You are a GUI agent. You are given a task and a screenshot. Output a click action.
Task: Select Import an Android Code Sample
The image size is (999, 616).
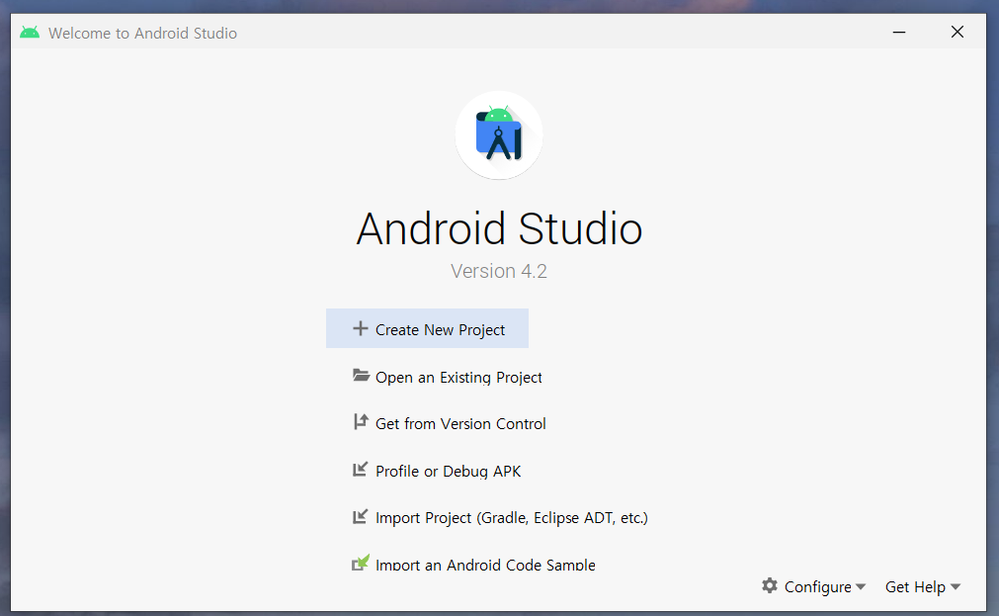tap(473, 564)
